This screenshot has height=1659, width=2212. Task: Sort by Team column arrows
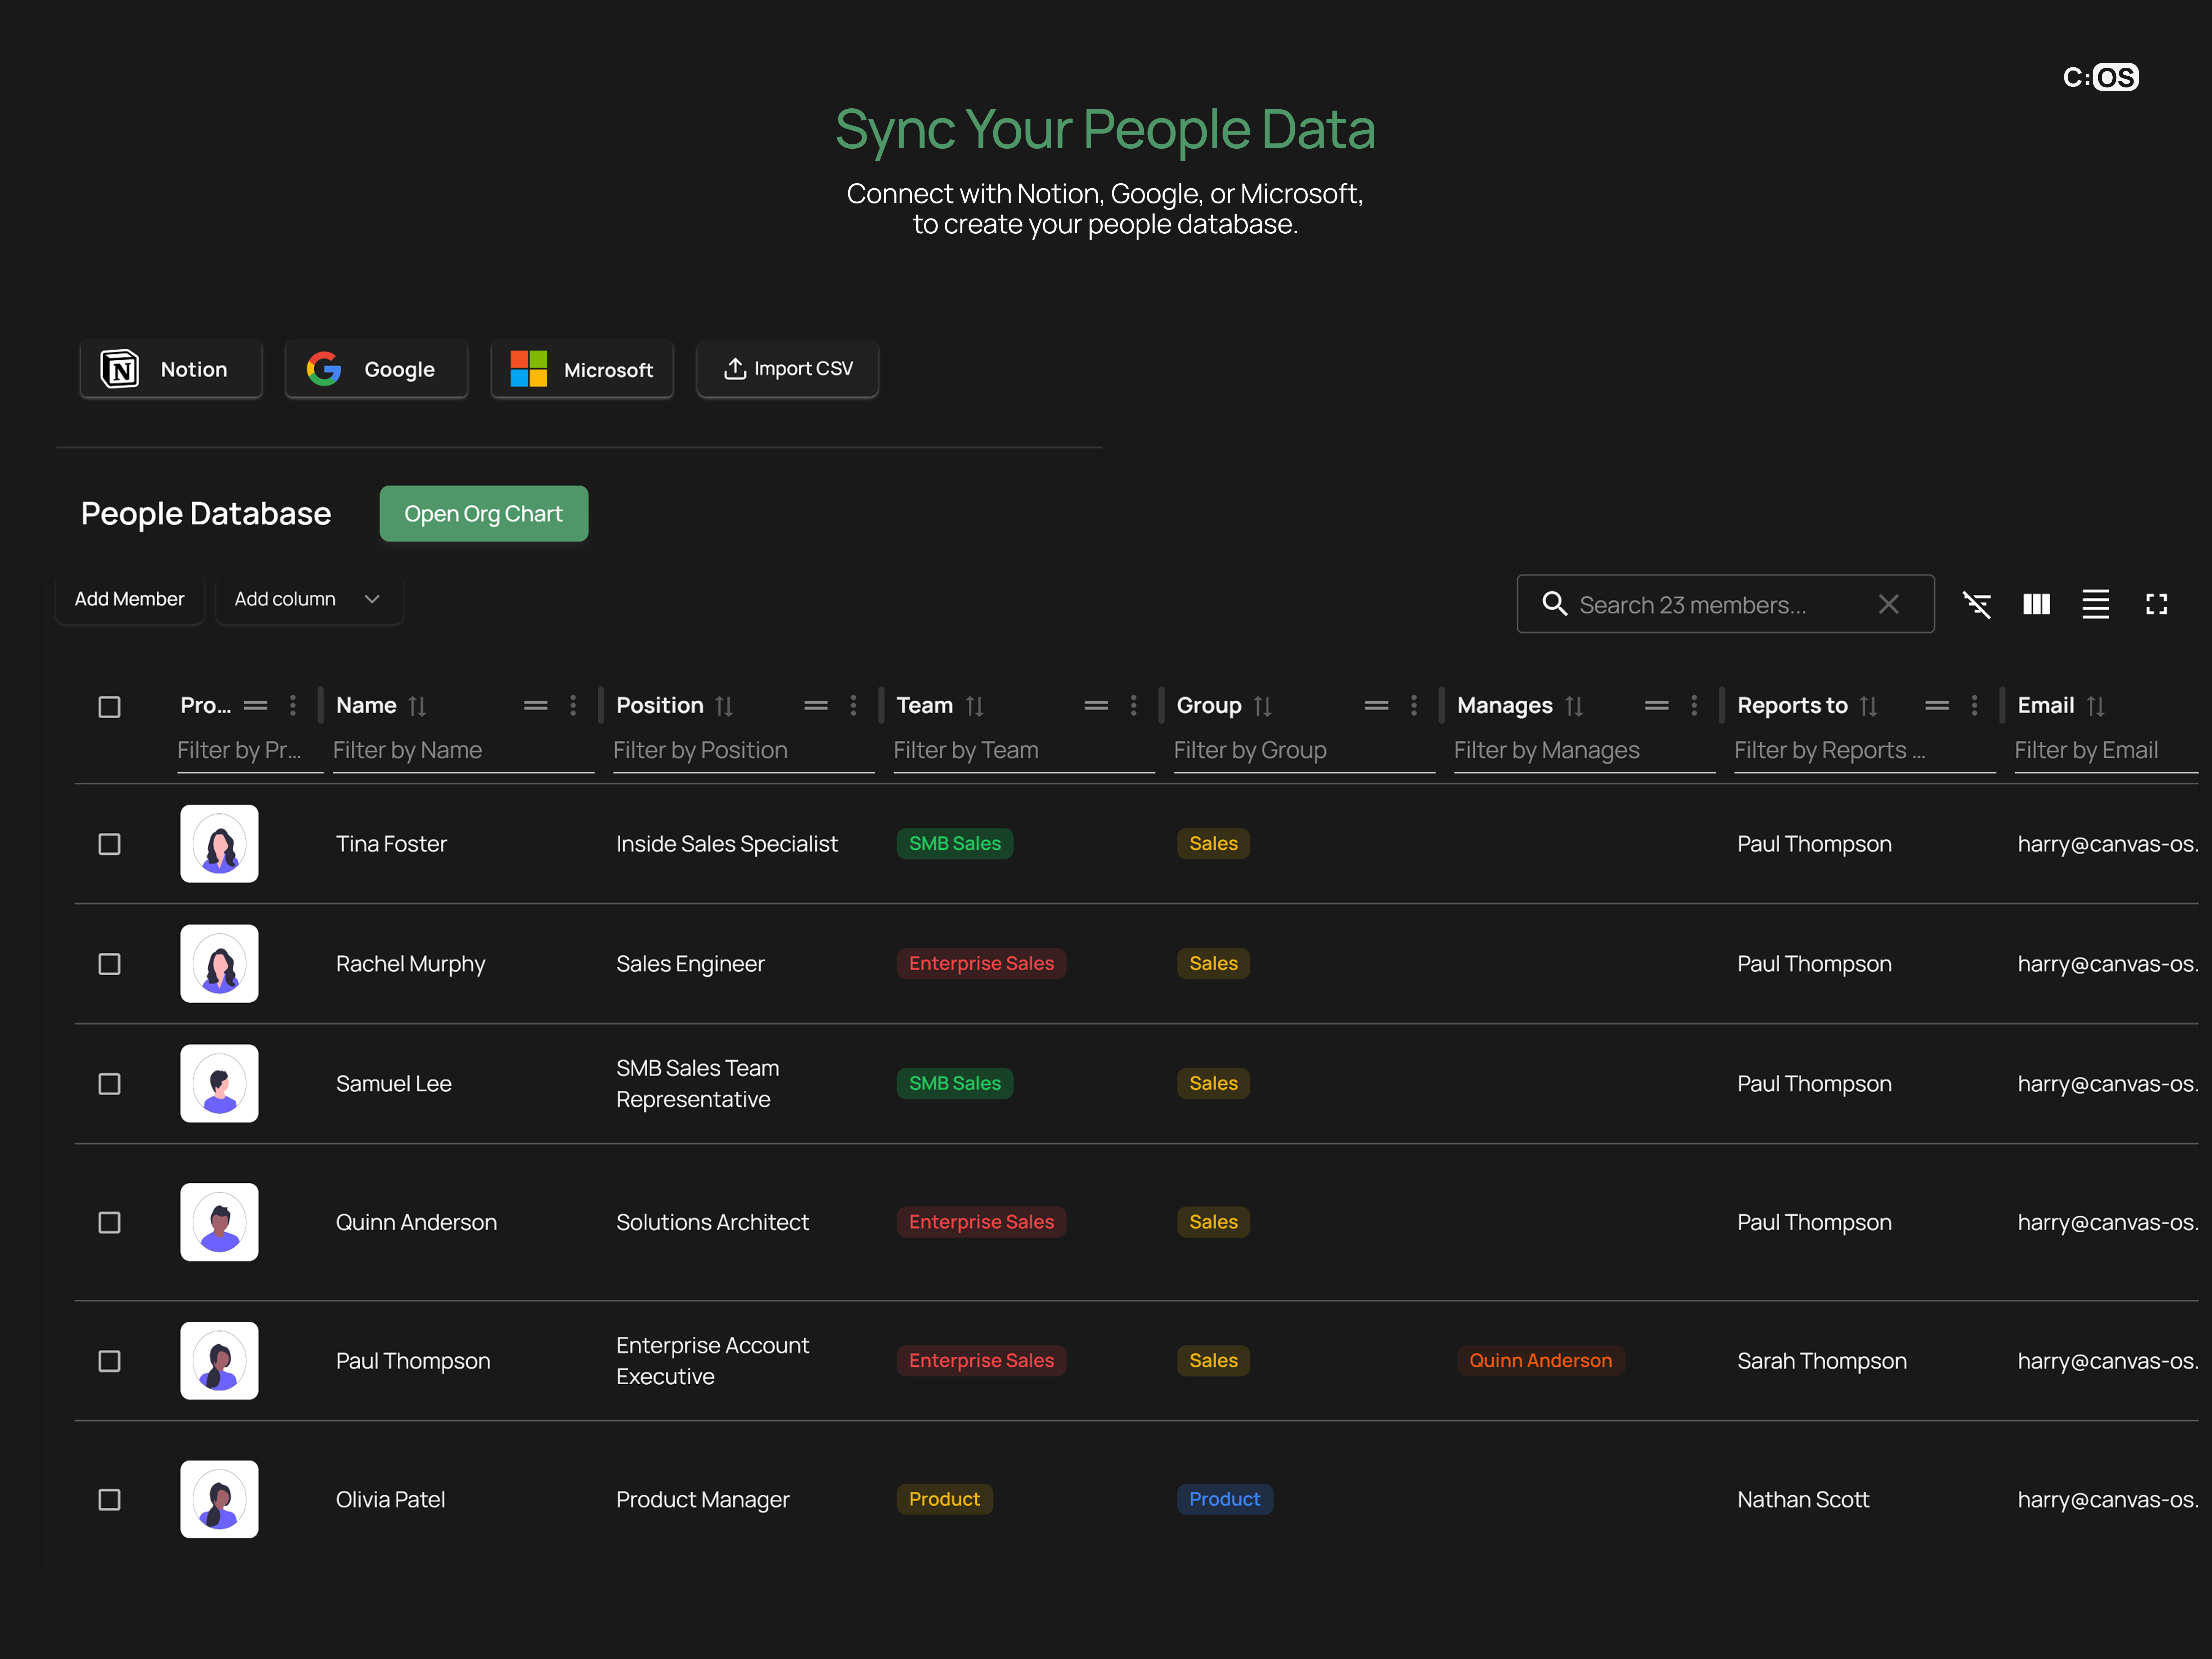(975, 706)
